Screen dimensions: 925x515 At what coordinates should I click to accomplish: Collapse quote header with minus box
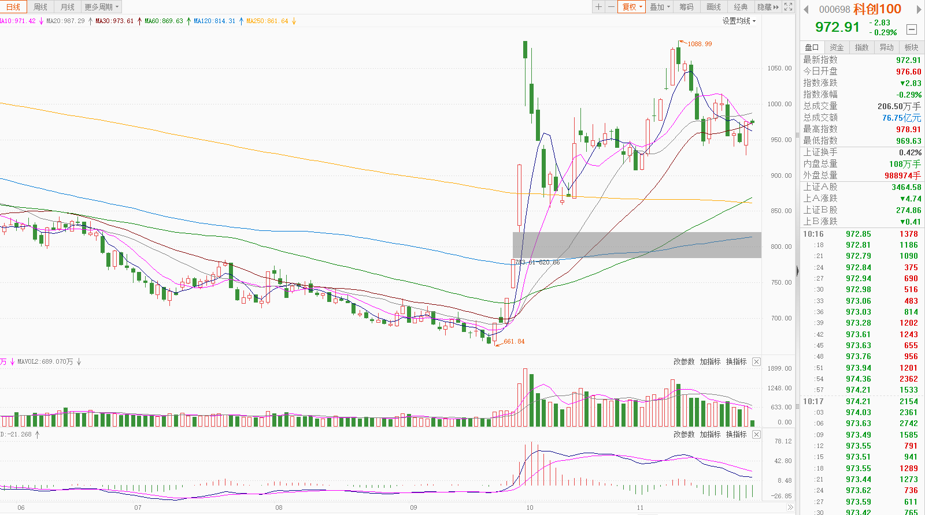(912, 29)
